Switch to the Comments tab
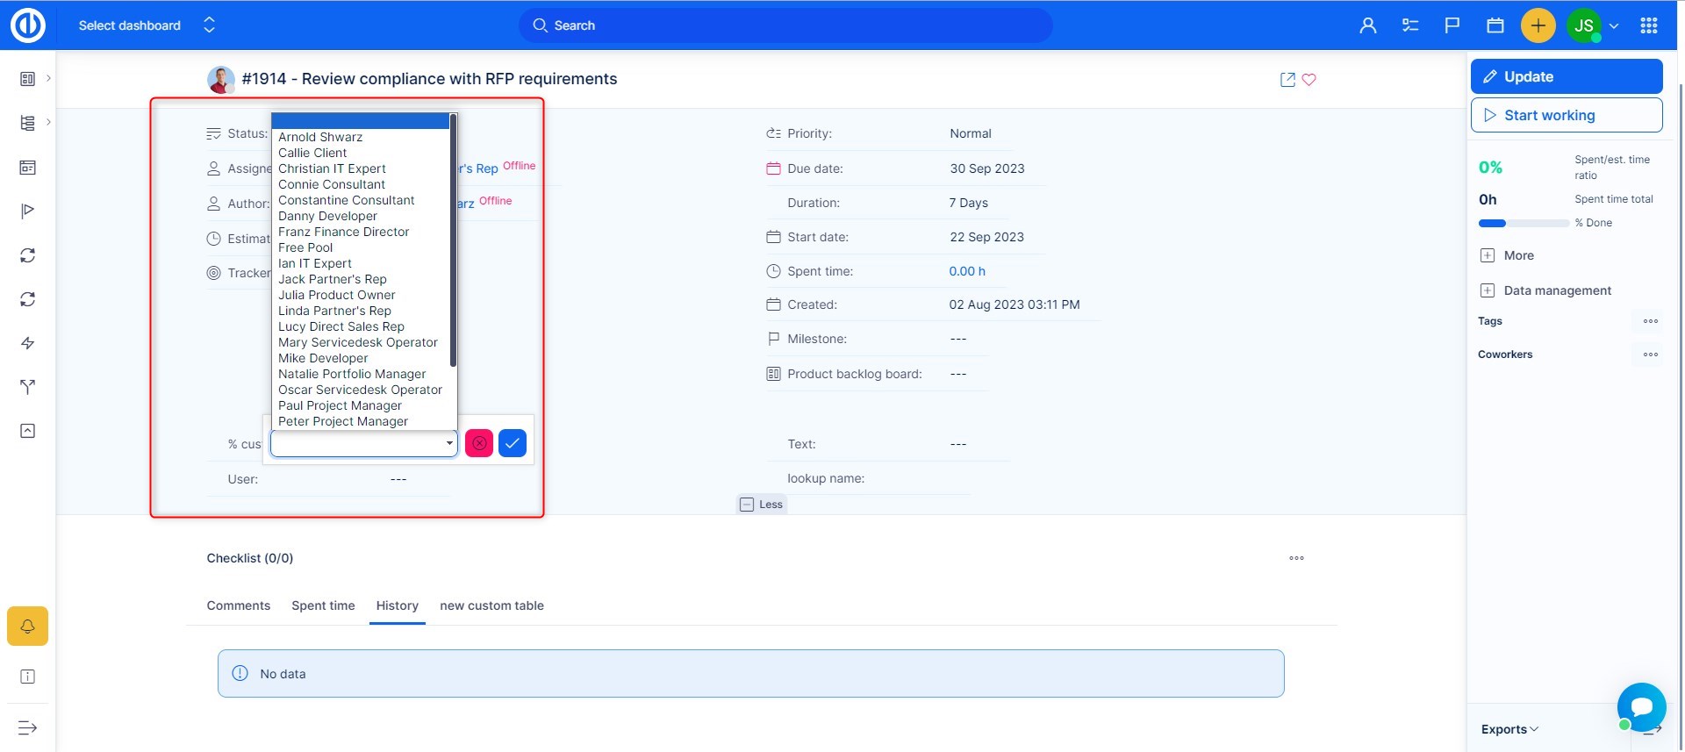 [x=239, y=605]
